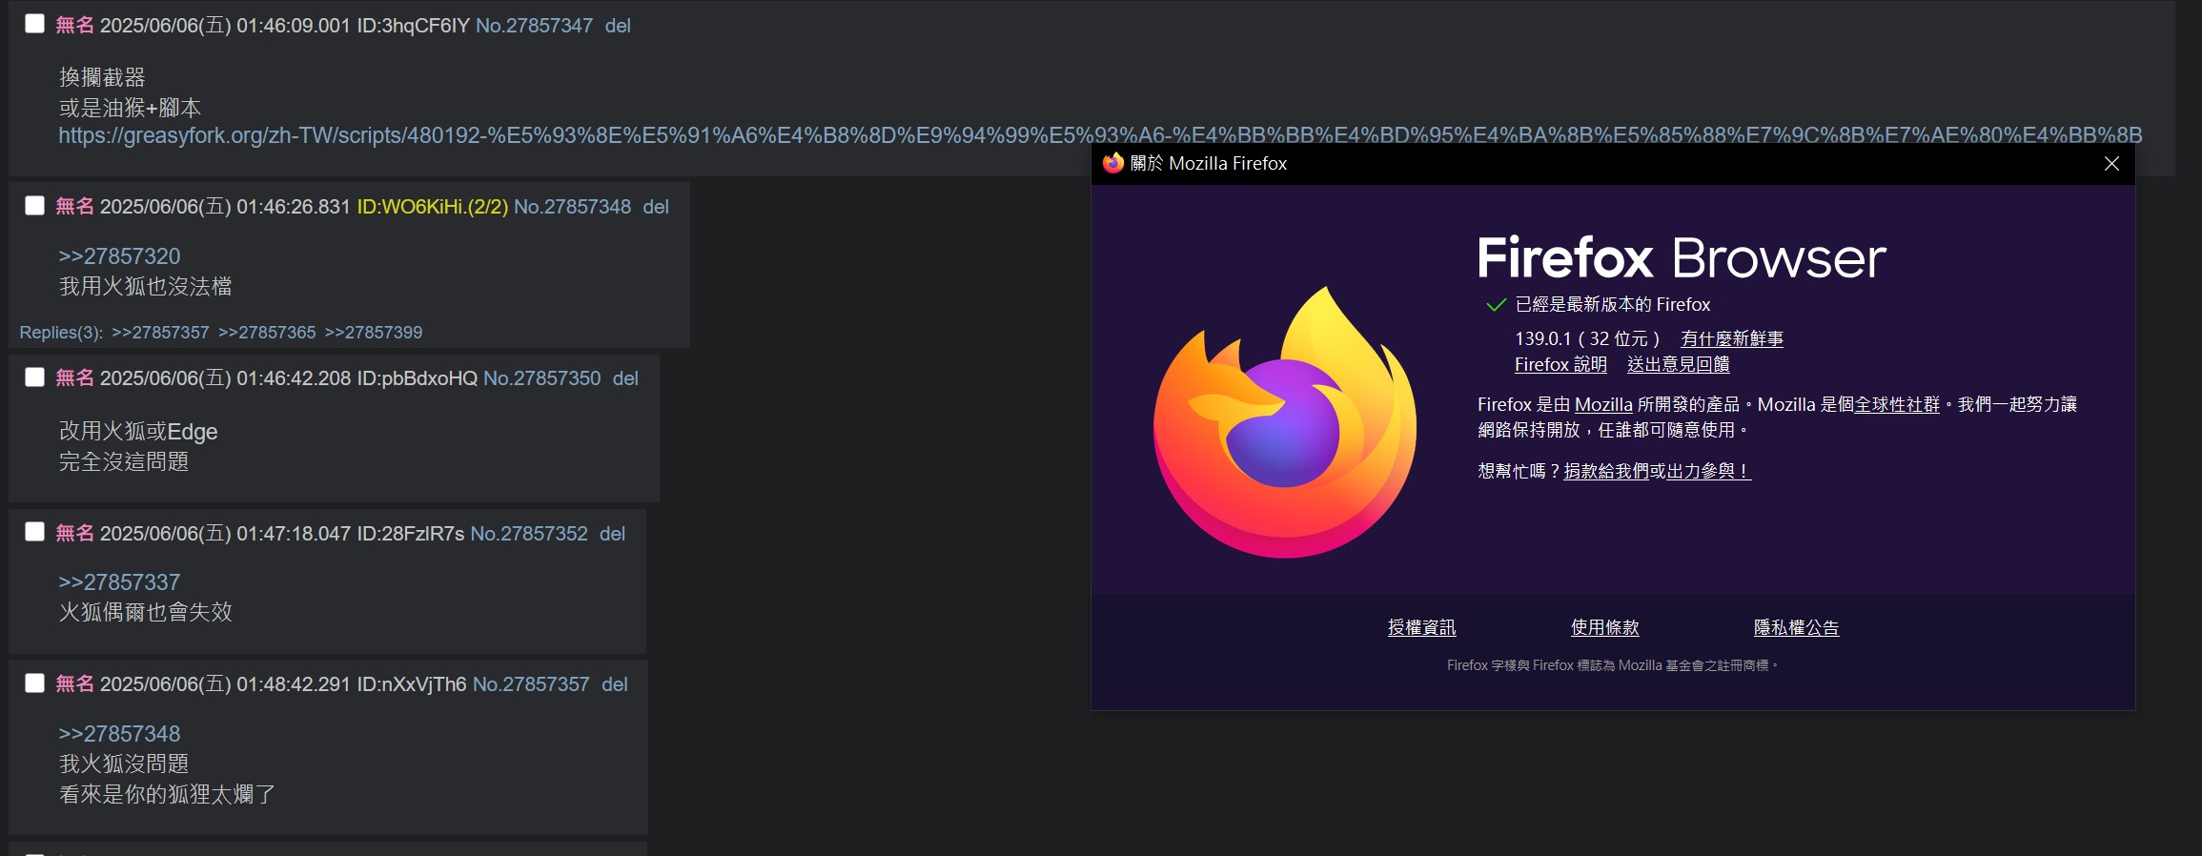The image size is (2202, 856).
Task: Open 捐款給我們 donate link
Action: pos(1606,471)
